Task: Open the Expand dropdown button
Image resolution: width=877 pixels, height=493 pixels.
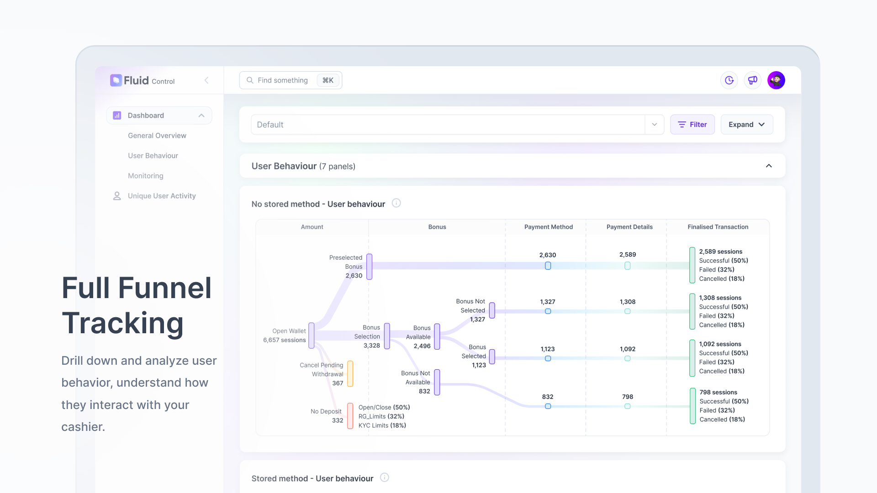Action: click(746, 125)
